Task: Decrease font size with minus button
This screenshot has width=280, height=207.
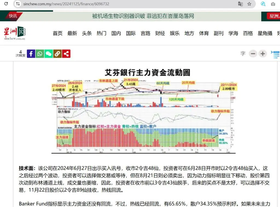Action: coord(253,54)
